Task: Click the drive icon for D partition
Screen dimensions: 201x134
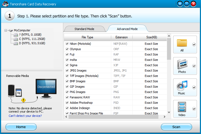Action: [16, 43]
